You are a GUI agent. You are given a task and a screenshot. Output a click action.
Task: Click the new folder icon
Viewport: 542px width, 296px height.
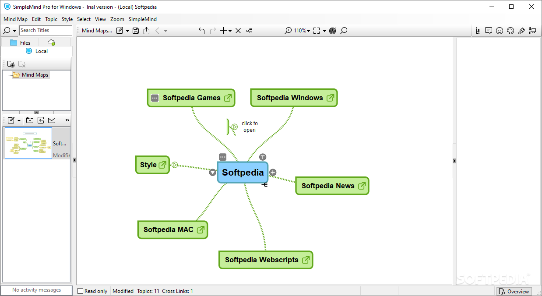(x=11, y=64)
